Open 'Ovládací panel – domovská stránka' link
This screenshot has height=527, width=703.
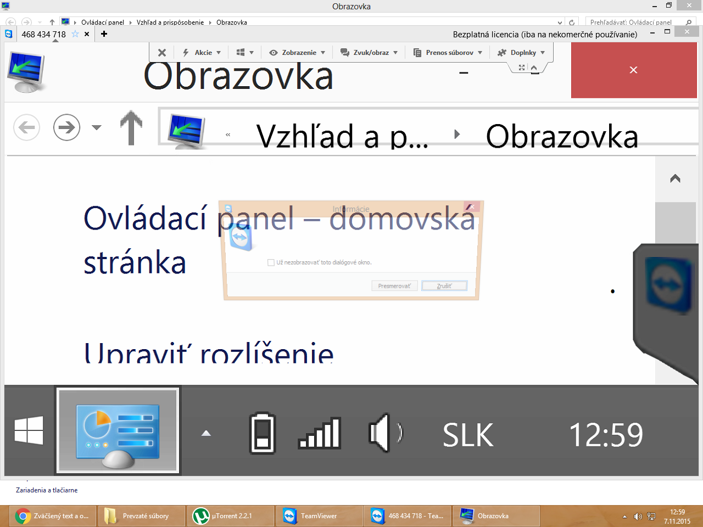(279, 240)
